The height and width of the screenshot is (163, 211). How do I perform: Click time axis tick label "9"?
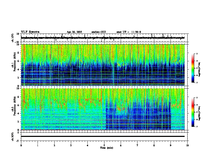(x=171, y=145)
